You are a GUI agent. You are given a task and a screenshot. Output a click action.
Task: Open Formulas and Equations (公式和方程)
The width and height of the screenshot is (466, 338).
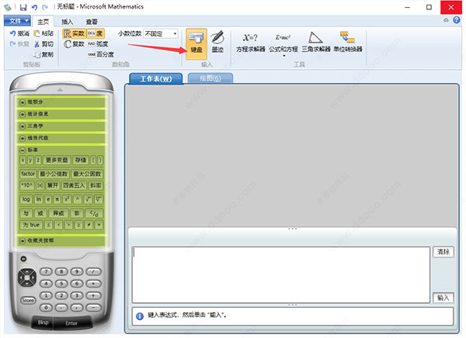[283, 44]
